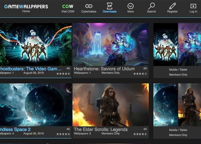Visit CGW via the green logo

(68, 6)
